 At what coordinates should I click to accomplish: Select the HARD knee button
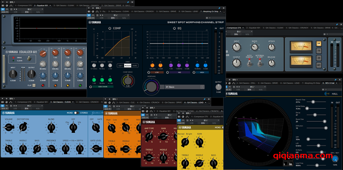(135, 66)
